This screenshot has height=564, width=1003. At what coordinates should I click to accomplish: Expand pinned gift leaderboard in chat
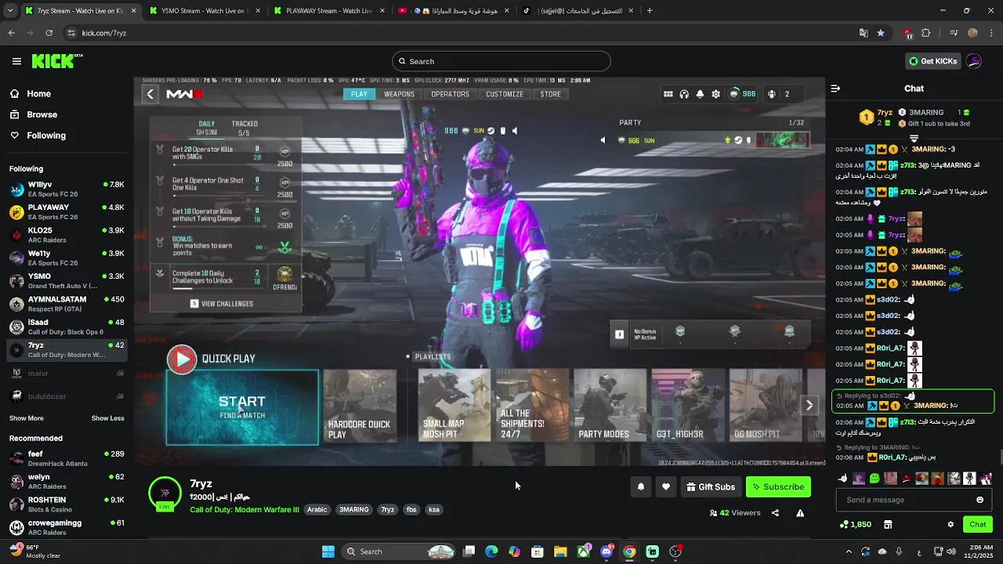tap(914, 139)
